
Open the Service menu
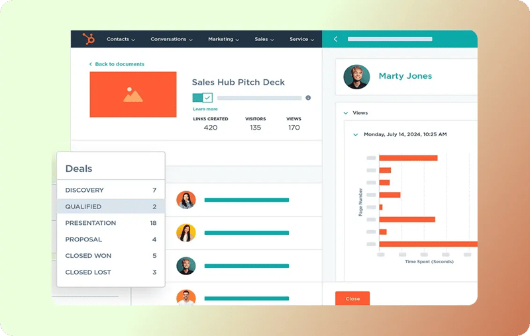[301, 39]
